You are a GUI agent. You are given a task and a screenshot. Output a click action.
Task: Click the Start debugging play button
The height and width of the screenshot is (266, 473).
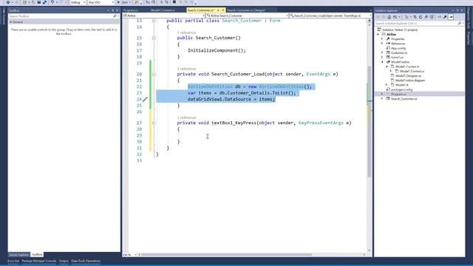(x=118, y=2)
